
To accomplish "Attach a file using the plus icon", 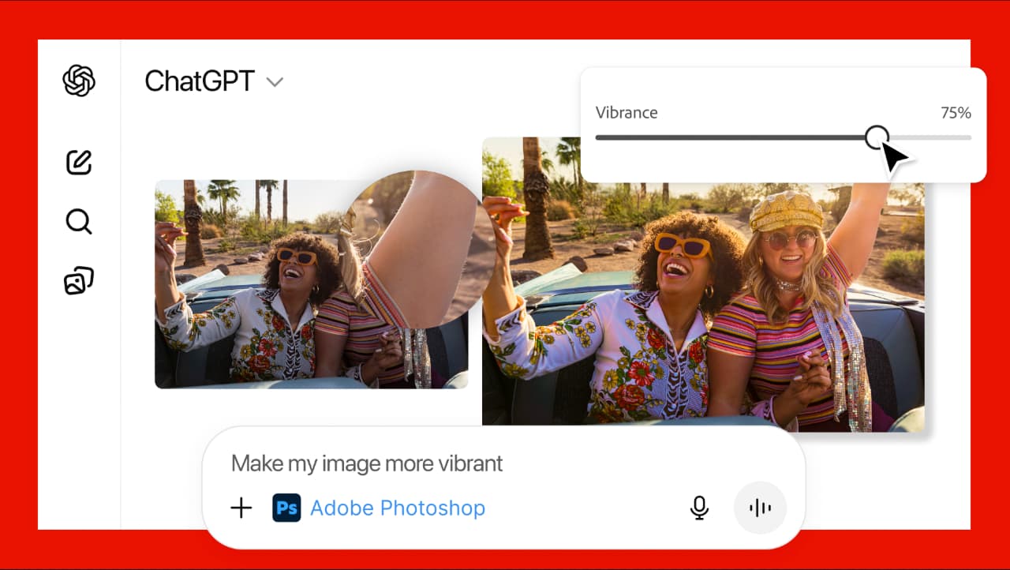I will coord(241,508).
